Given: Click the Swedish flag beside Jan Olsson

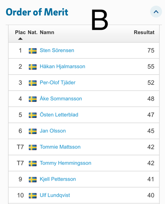Looking at the screenshot, I should click(x=33, y=131).
